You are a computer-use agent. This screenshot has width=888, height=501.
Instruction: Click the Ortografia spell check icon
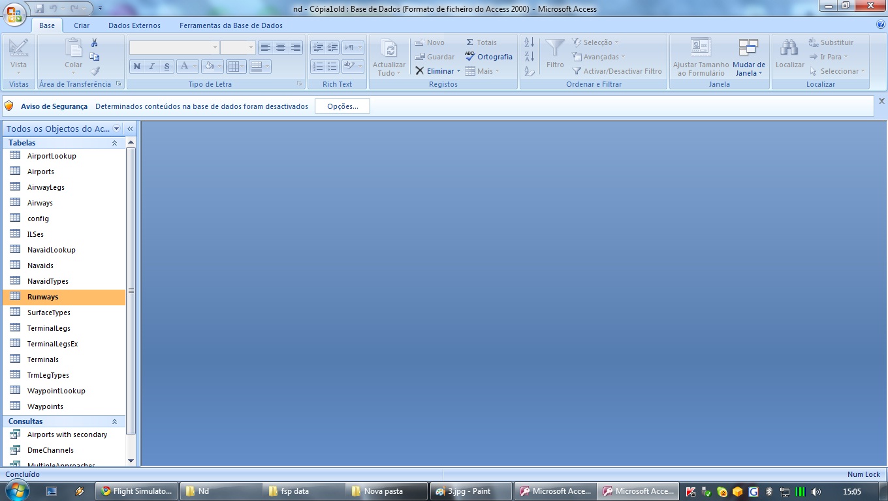click(x=470, y=57)
